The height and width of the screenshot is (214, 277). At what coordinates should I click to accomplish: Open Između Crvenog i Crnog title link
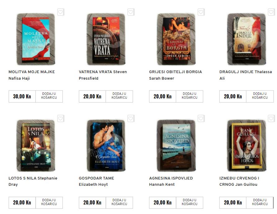click(239, 181)
